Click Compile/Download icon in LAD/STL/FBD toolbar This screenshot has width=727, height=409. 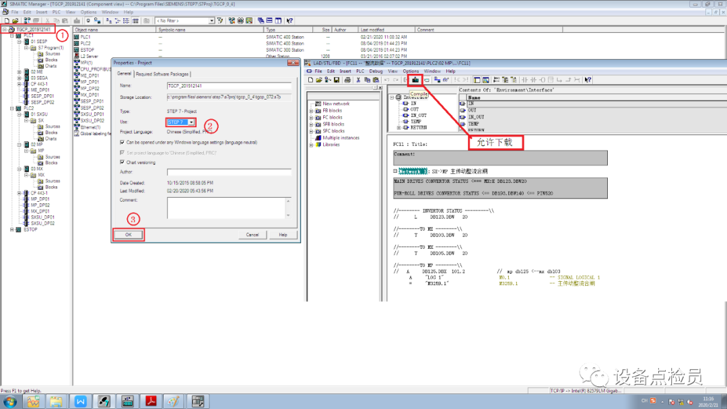[415, 80]
